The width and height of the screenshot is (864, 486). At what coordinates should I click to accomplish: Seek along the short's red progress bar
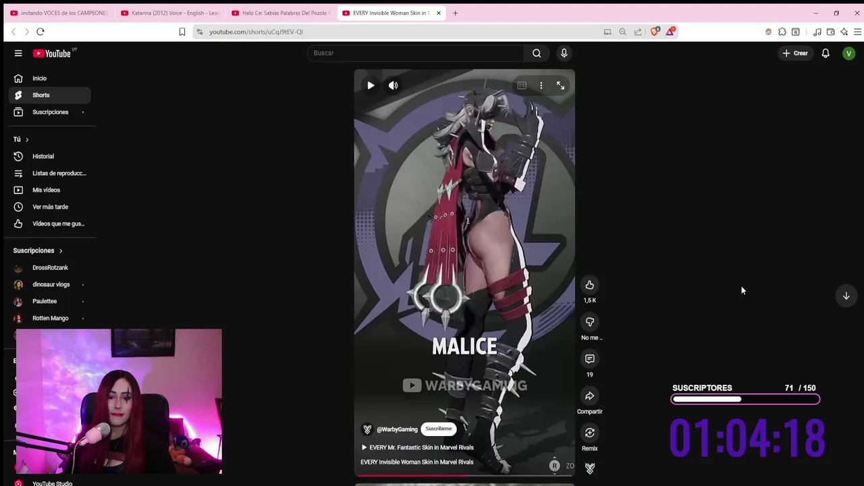pos(464,475)
